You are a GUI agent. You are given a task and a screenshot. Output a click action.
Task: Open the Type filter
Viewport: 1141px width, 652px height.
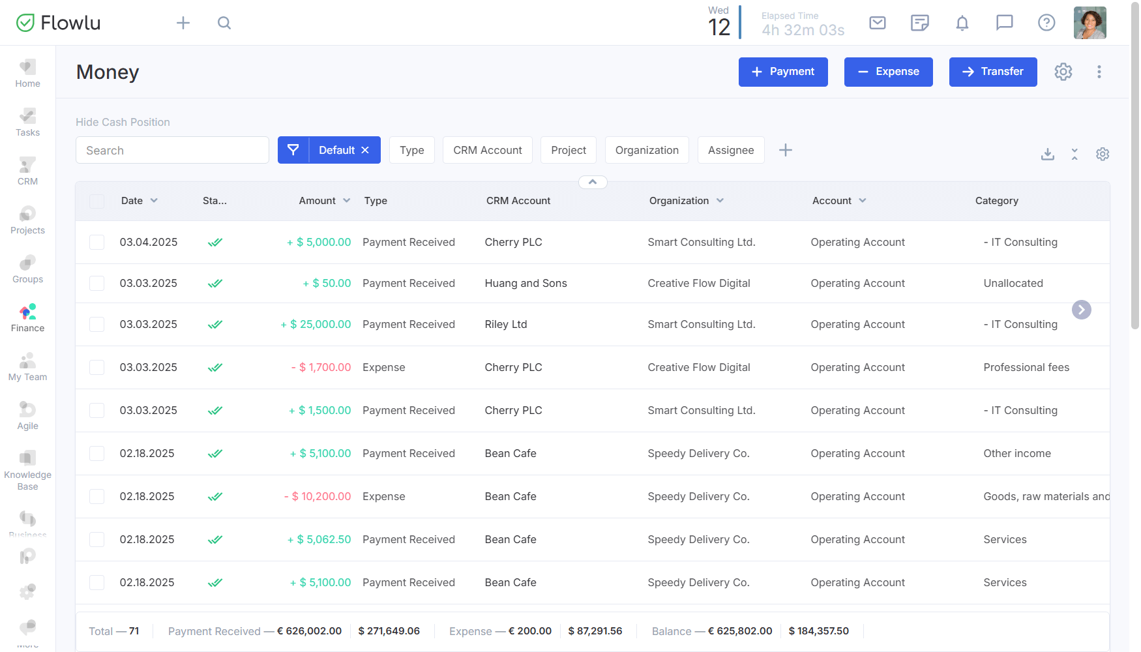412,150
